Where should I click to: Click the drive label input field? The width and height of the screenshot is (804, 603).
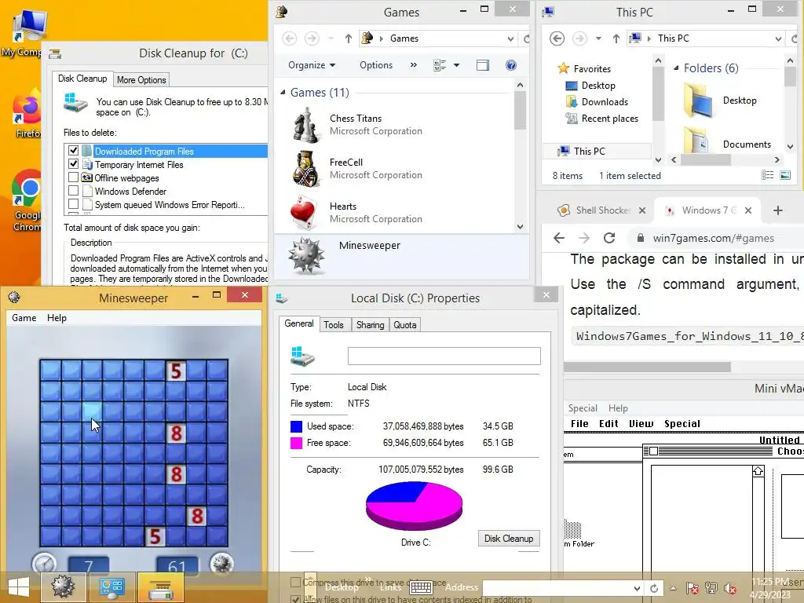(x=444, y=356)
